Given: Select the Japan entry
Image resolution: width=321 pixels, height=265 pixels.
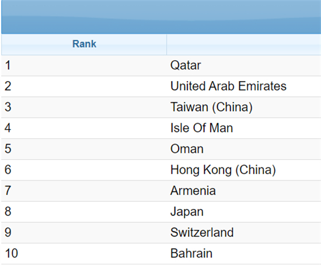Looking at the screenshot, I should (x=187, y=212).
